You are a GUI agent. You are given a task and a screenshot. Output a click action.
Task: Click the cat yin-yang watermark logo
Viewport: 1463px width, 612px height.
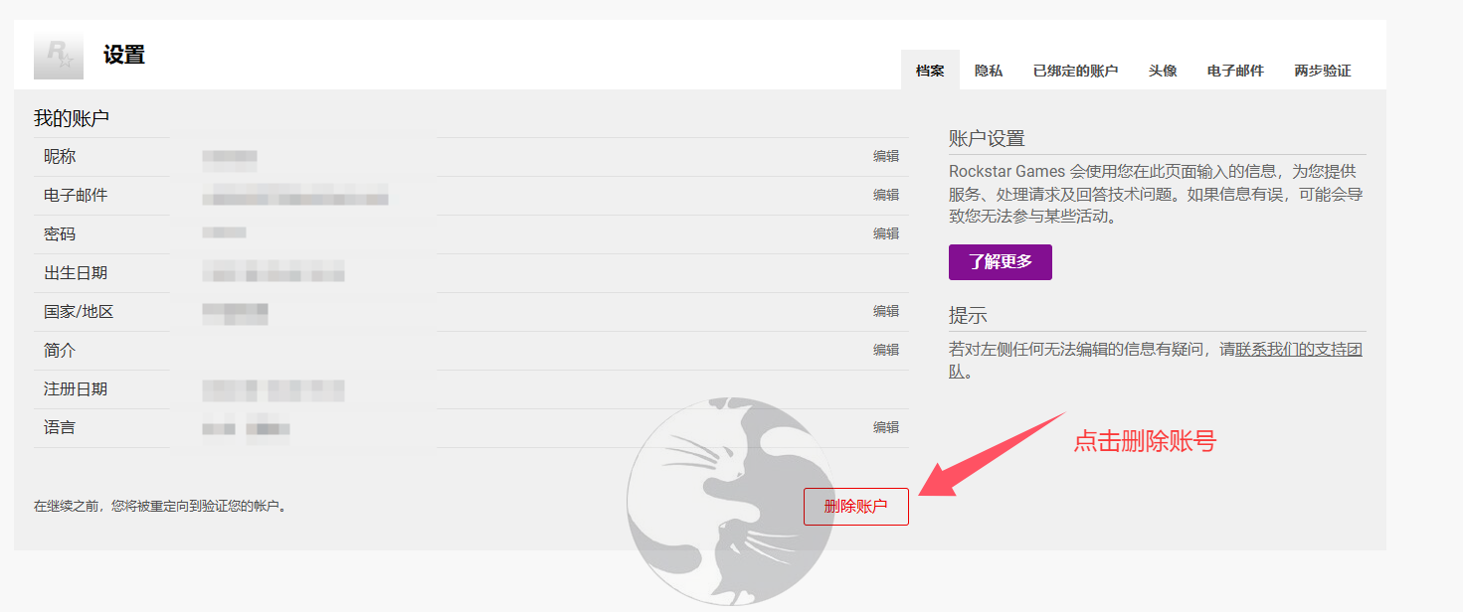(x=729, y=500)
